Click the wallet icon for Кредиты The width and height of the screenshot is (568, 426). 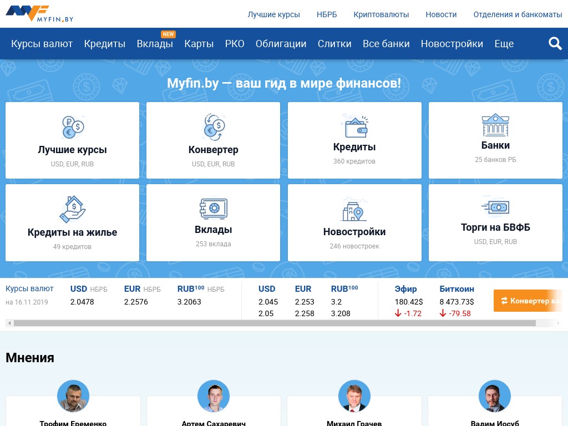pos(354,126)
